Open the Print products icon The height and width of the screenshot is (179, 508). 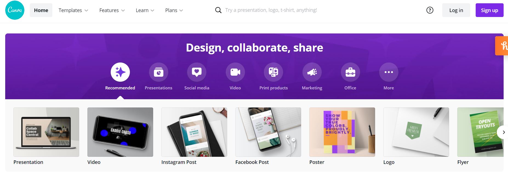(273, 72)
